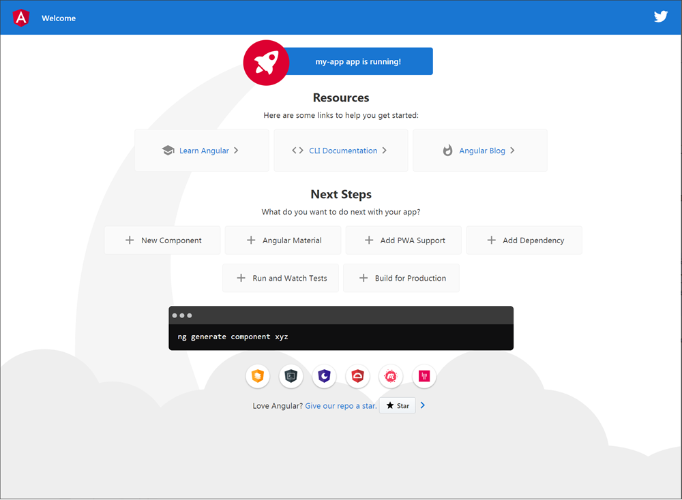Screen dimensions: 682x500
Task: Click the chevron after Learn Angular
Action: (x=237, y=150)
